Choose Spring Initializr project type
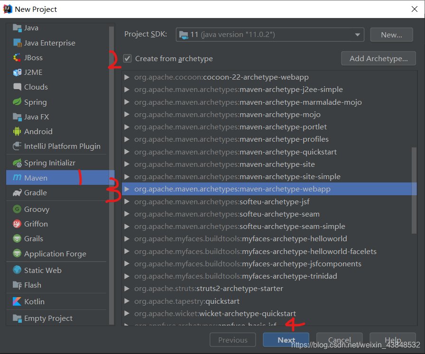The image size is (425, 354). click(57, 163)
